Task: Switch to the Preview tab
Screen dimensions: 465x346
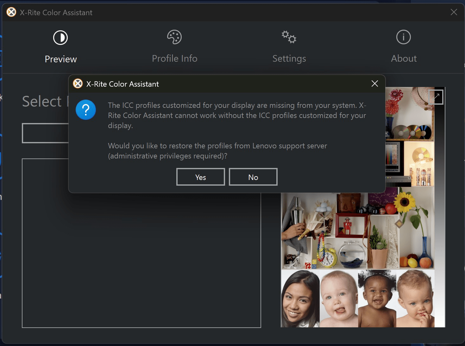Action: coord(60,47)
